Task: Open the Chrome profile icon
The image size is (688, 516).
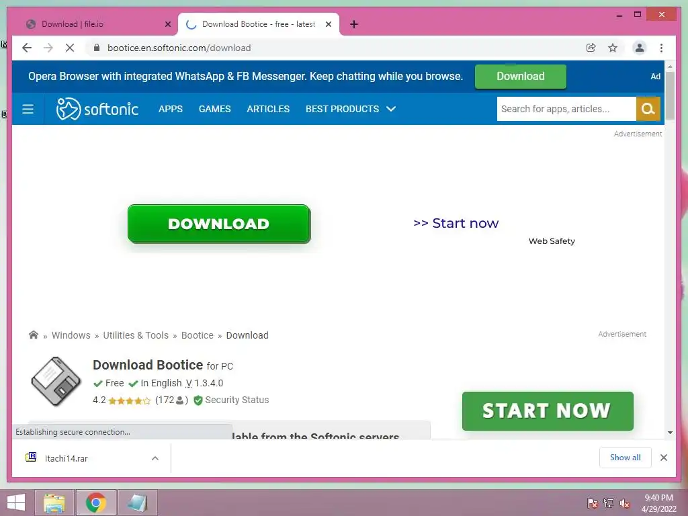Action: click(640, 48)
